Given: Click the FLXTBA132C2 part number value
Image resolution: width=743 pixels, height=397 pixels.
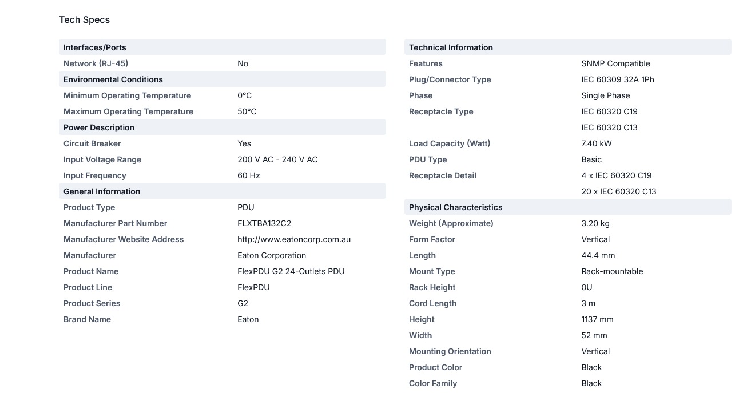Looking at the screenshot, I should (264, 223).
